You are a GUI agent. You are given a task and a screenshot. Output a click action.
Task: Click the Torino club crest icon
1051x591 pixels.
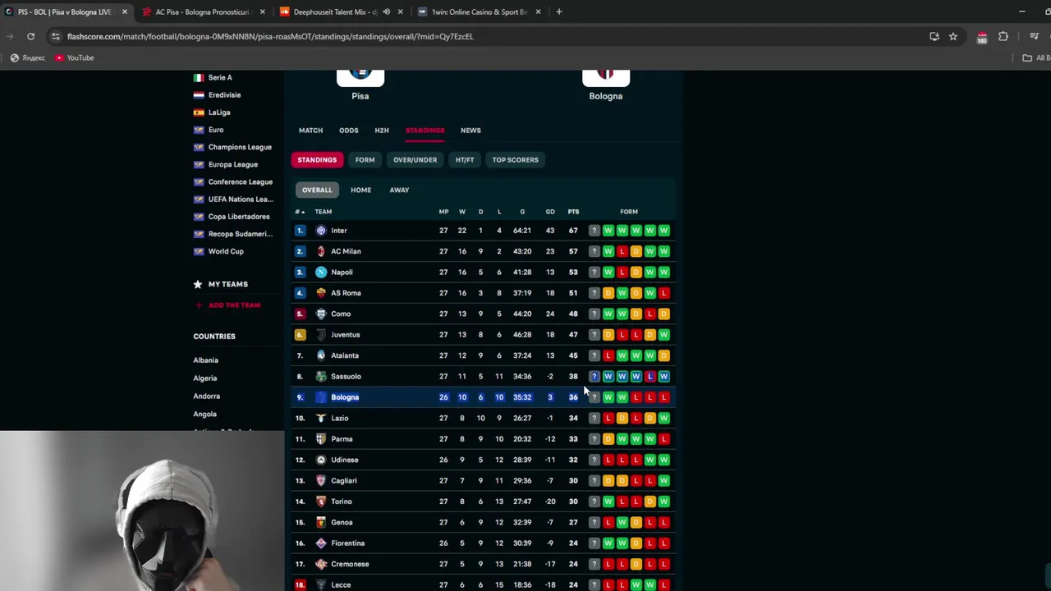coord(321,502)
